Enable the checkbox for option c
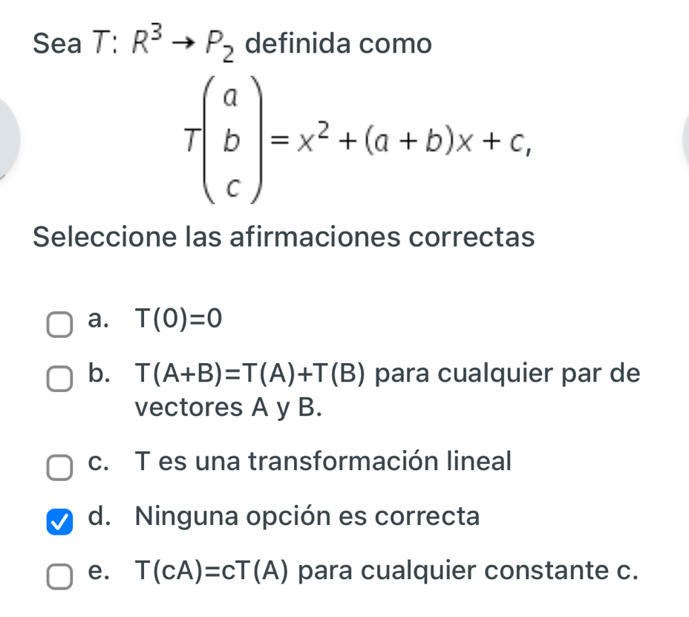 click(61, 468)
